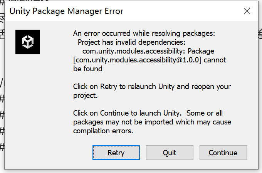Viewport: 262px width, 173px height.
Task: Click the 'Some or all' text
Action: 205,113
